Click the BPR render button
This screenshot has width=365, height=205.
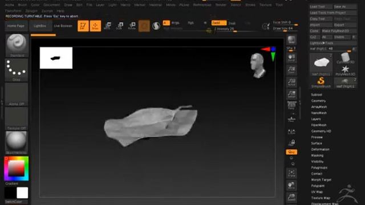pos(291,40)
